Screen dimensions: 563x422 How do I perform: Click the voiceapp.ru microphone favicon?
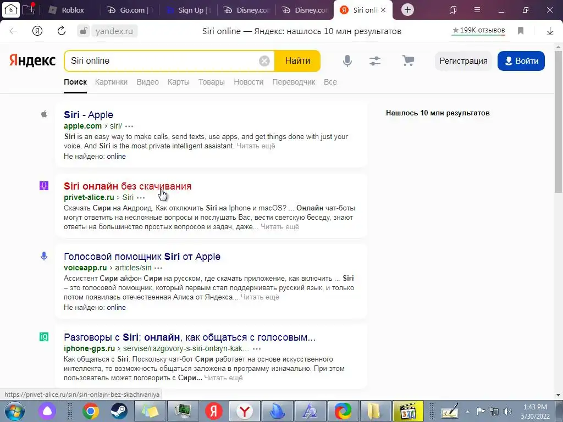click(x=44, y=256)
